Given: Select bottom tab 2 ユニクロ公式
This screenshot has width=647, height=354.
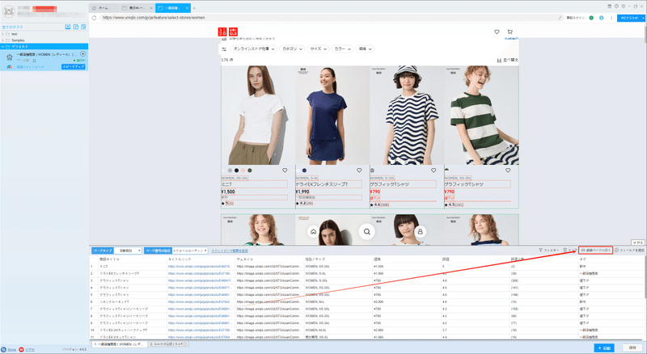Looking at the screenshot, I should (x=168, y=343).
